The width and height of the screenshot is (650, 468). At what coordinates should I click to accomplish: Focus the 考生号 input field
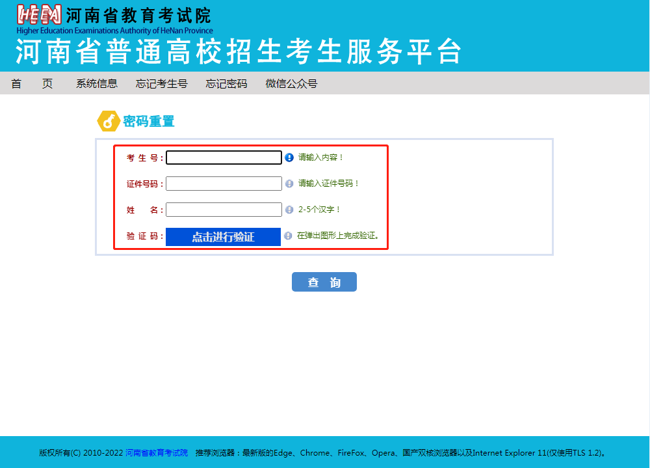click(x=224, y=158)
